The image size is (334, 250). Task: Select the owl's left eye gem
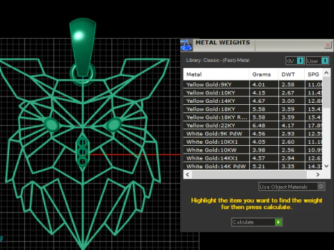click(51, 124)
